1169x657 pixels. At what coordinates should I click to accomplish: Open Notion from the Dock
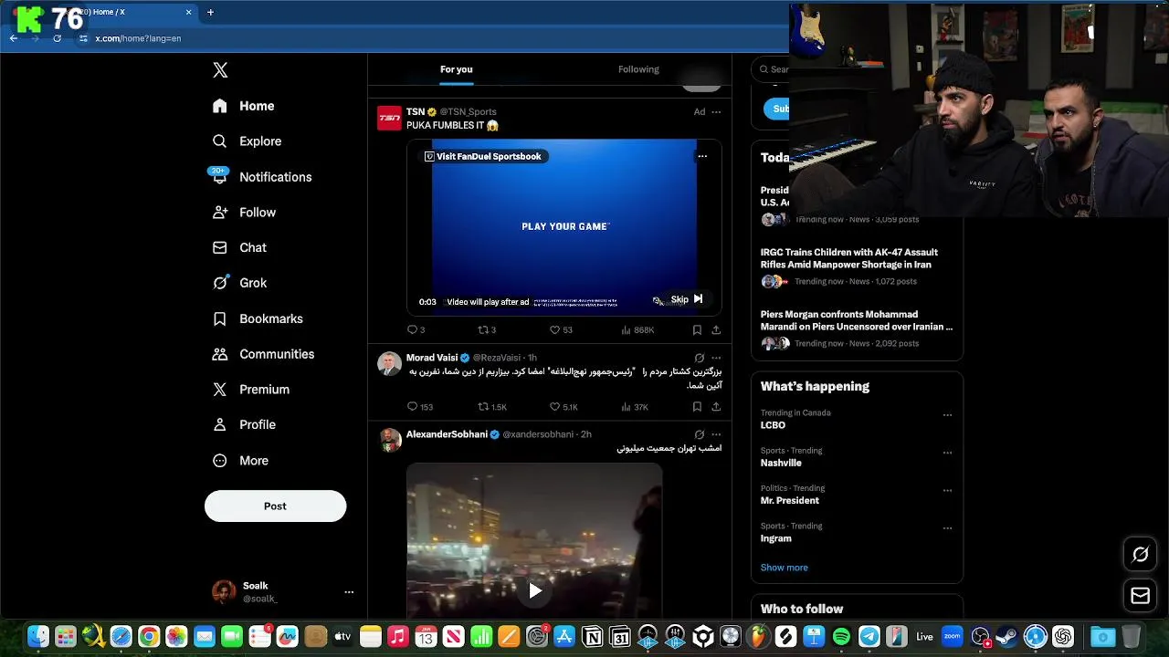(592, 637)
